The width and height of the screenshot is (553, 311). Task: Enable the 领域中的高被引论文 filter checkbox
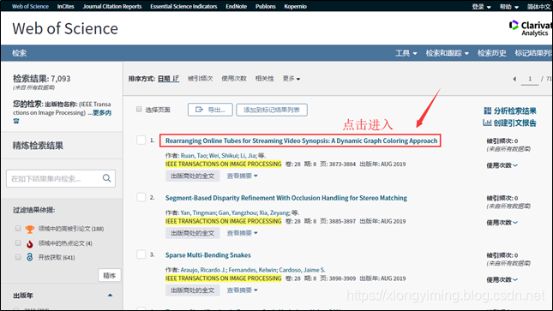pos(18,229)
